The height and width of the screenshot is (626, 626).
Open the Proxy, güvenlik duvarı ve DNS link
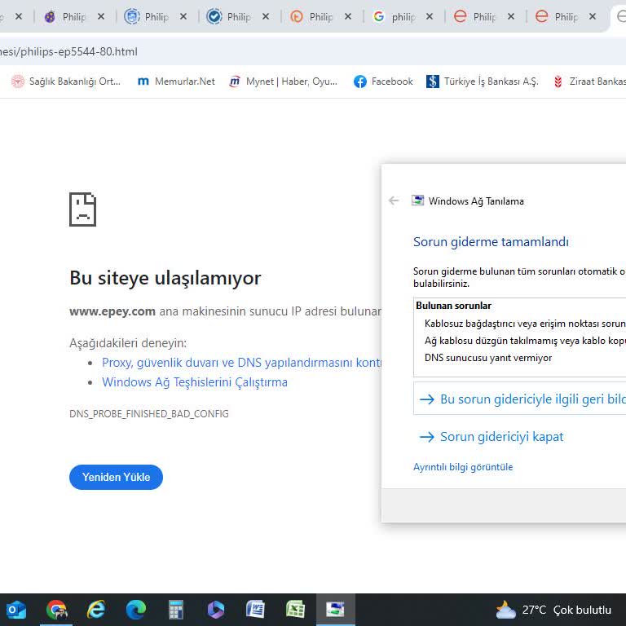(x=241, y=363)
